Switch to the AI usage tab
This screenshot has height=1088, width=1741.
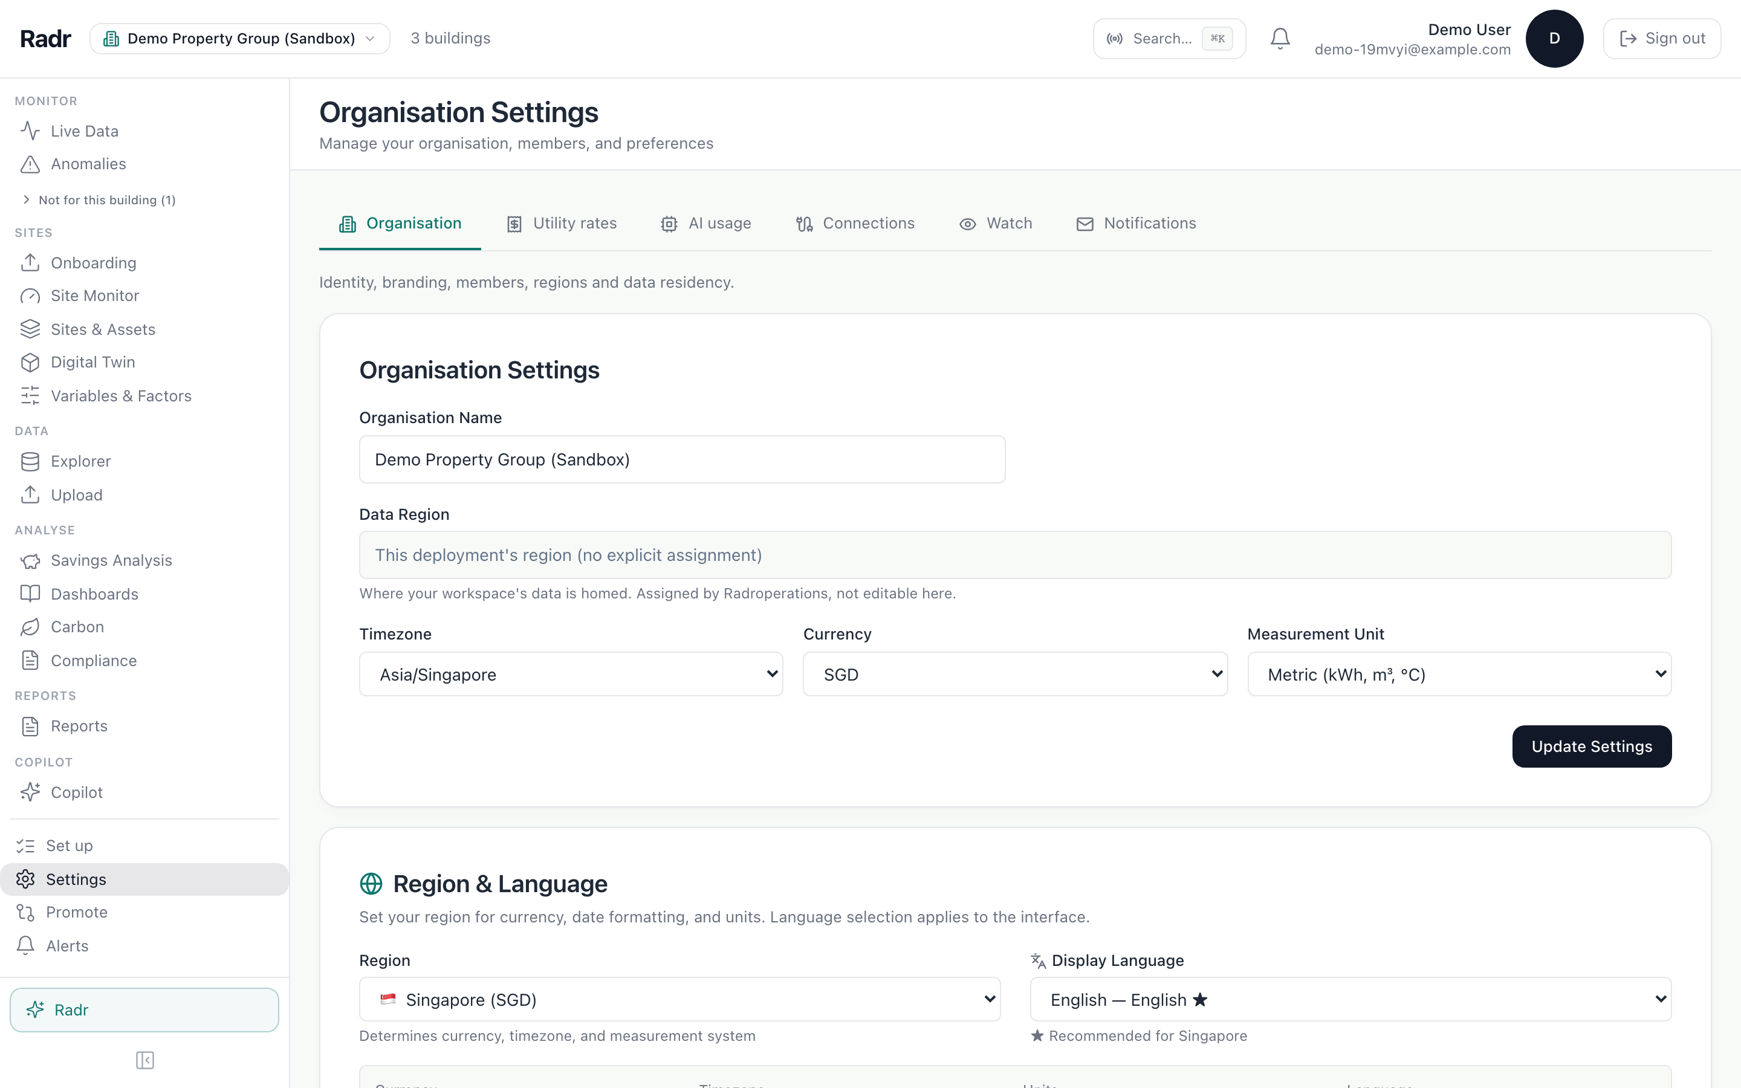705,224
